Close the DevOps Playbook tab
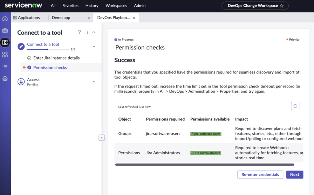 [134, 18]
